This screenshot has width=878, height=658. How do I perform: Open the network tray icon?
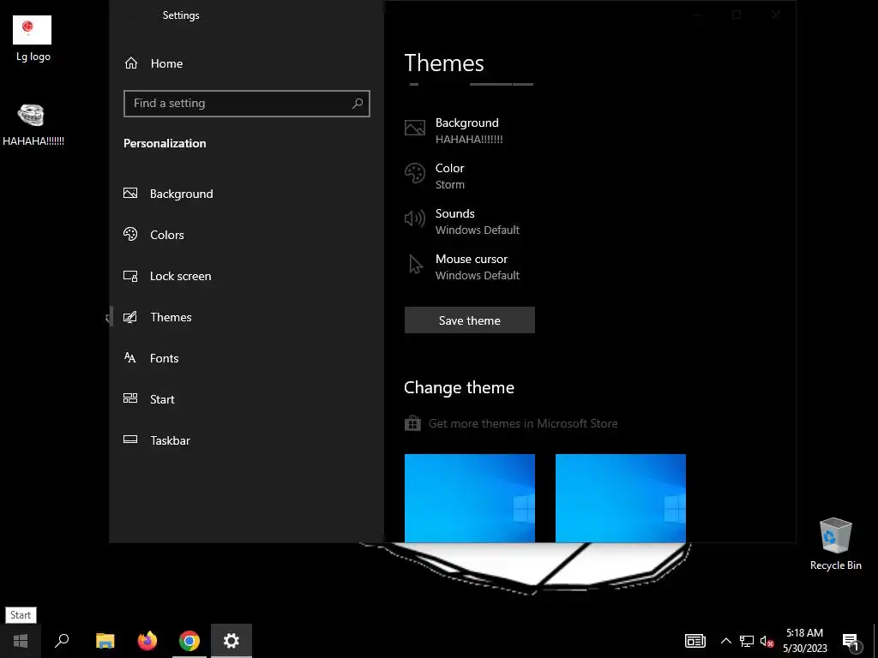point(747,641)
